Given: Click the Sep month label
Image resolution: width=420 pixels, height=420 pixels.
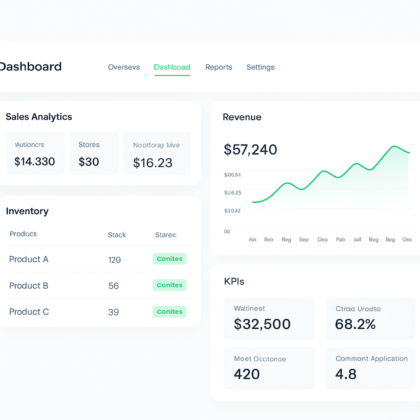Looking at the screenshot, I should 304,240.
